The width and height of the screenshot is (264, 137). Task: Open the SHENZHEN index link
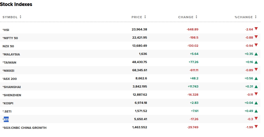point(12,95)
